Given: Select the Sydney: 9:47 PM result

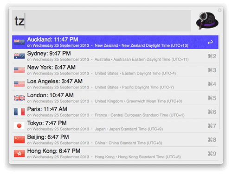Looking at the screenshot, I should coord(115,56).
